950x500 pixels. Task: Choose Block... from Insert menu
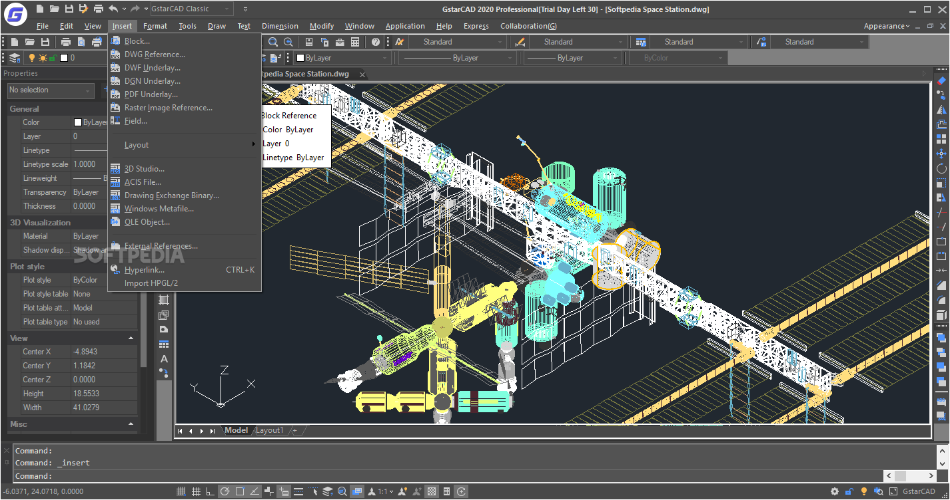pos(184,41)
